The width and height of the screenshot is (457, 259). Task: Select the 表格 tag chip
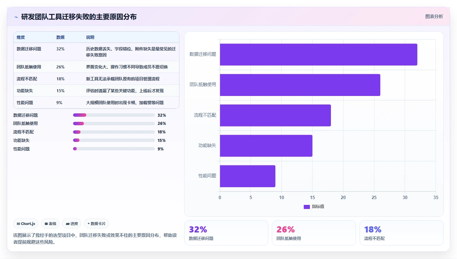(50, 224)
